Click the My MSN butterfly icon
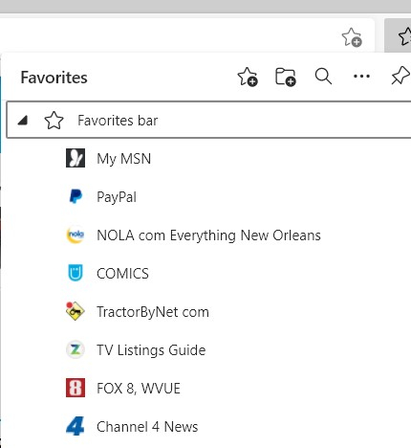The image size is (411, 448). (x=76, y=158)
